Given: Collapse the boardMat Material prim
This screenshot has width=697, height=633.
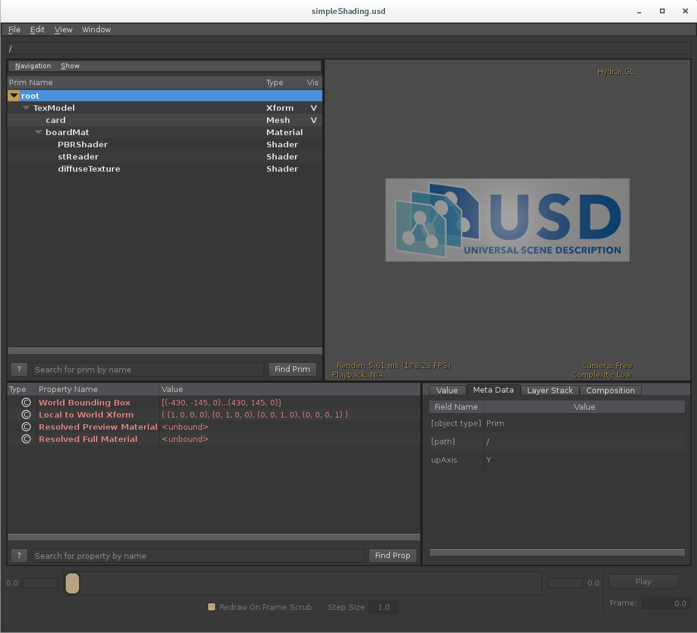Looking at the screenshot, I should click(38, 132).
